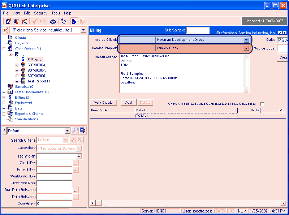Click the Complete search input field

coord(54,203)
